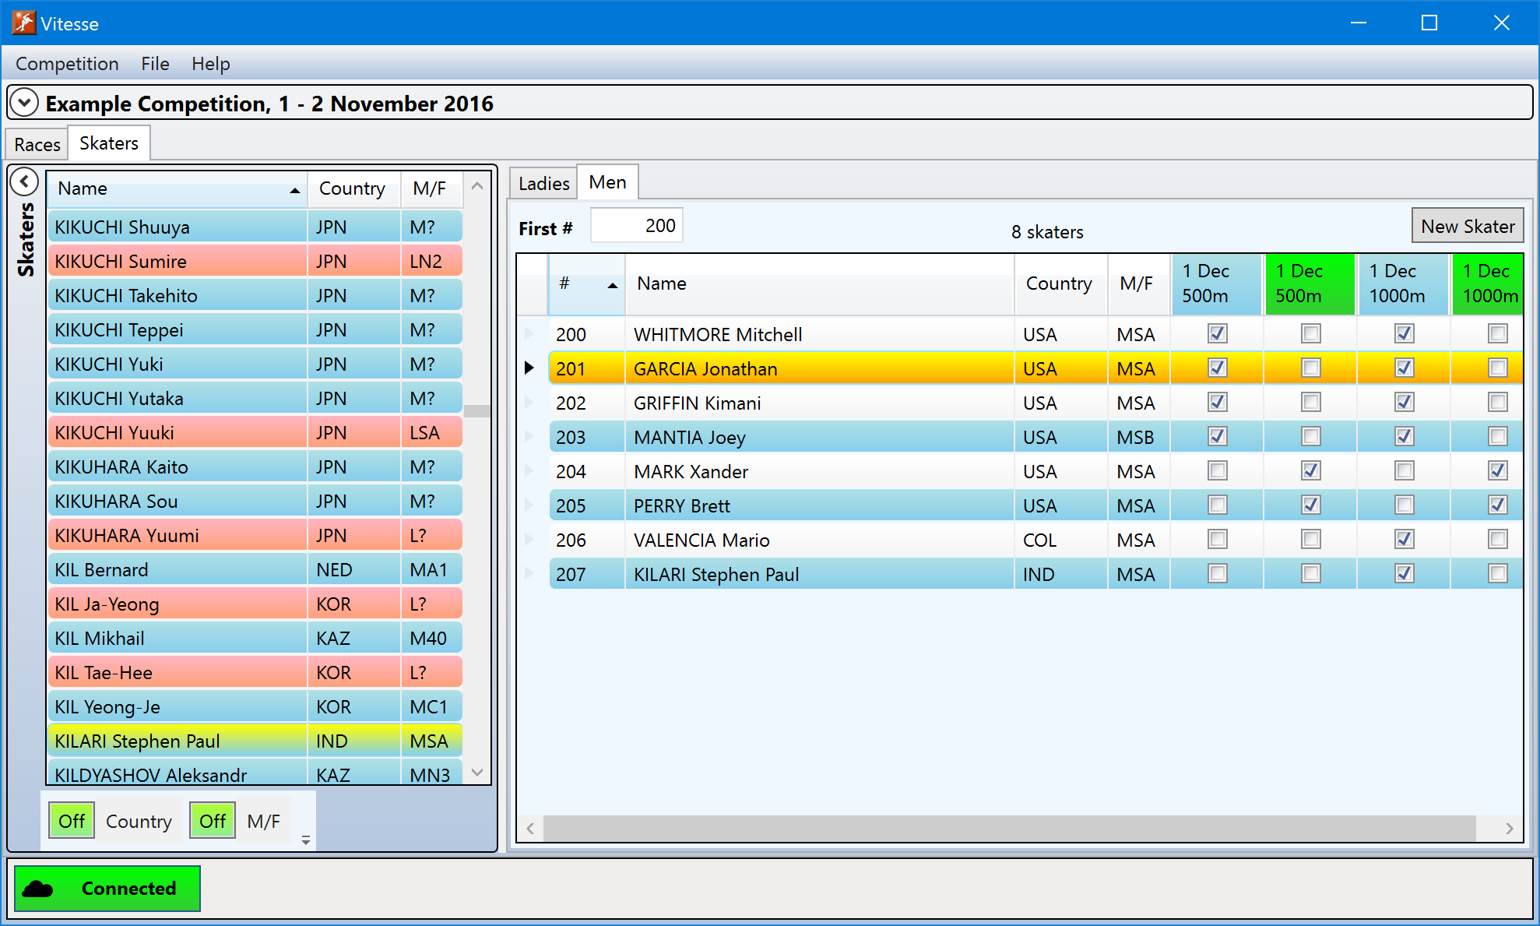Click the row selector for WHITMORE Mitchell
The width and height of the screenshot is (1540, 926).
click(529, 334)
